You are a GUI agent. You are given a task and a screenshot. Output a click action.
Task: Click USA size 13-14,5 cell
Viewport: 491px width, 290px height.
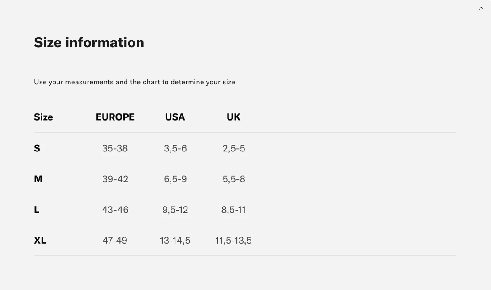click(175, 241)
